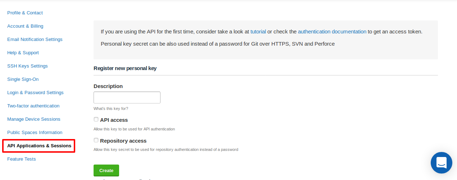Open SSH Keys Settings
This screenshot has height=180, width=457.
click(x=27, y=66)
